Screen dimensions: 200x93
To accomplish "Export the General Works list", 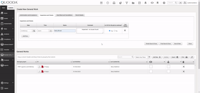I will coord(175,57).
